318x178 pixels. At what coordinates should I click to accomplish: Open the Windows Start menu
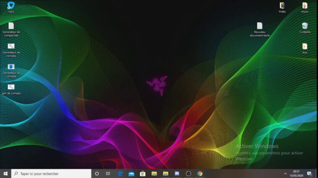click(5, 173)
